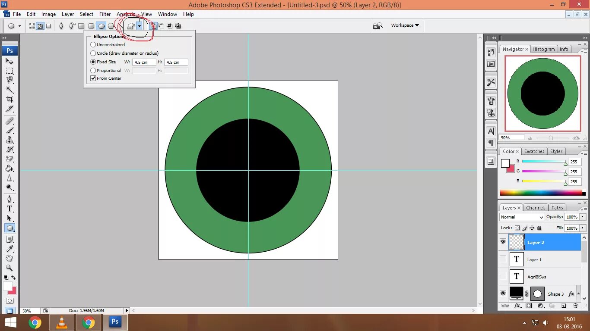The height and width of the screenshot is (331, 590).
Task: Uncheck the From Center checkbox
Action: (93, 78)
